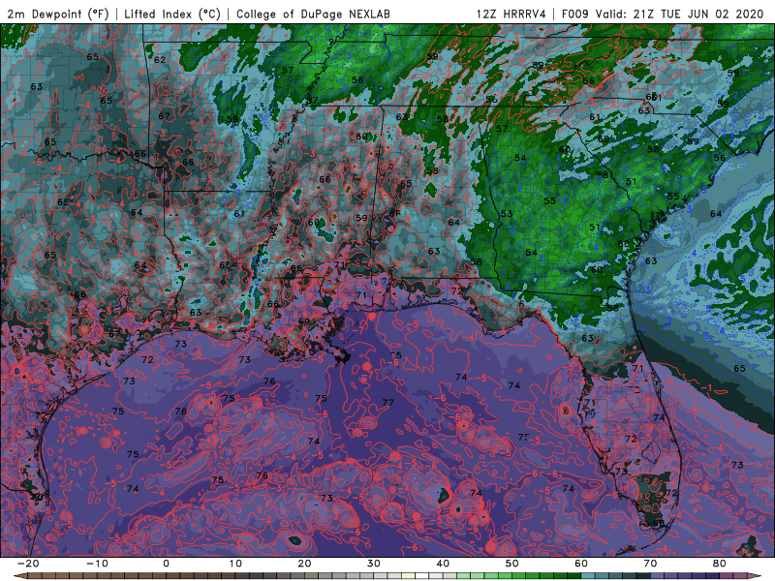The width and height of the screenshot is (775, 581).
Task: Click the "12Z HRRRV4" model run label
Action: click(x=511, y=14)
